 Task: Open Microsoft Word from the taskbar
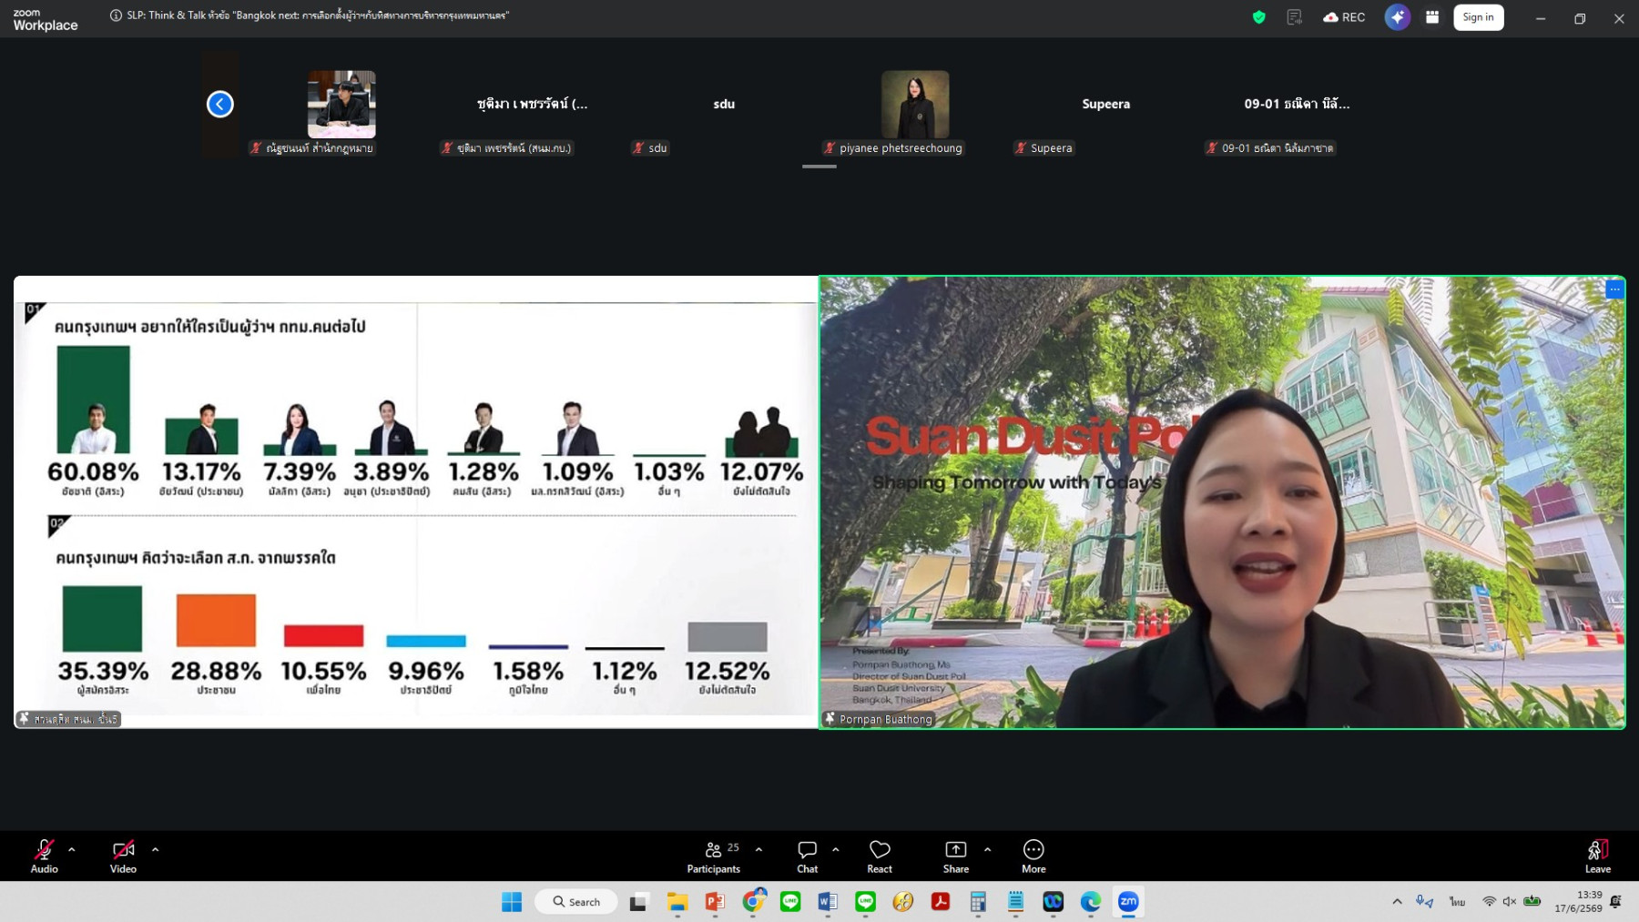[828, 902]
